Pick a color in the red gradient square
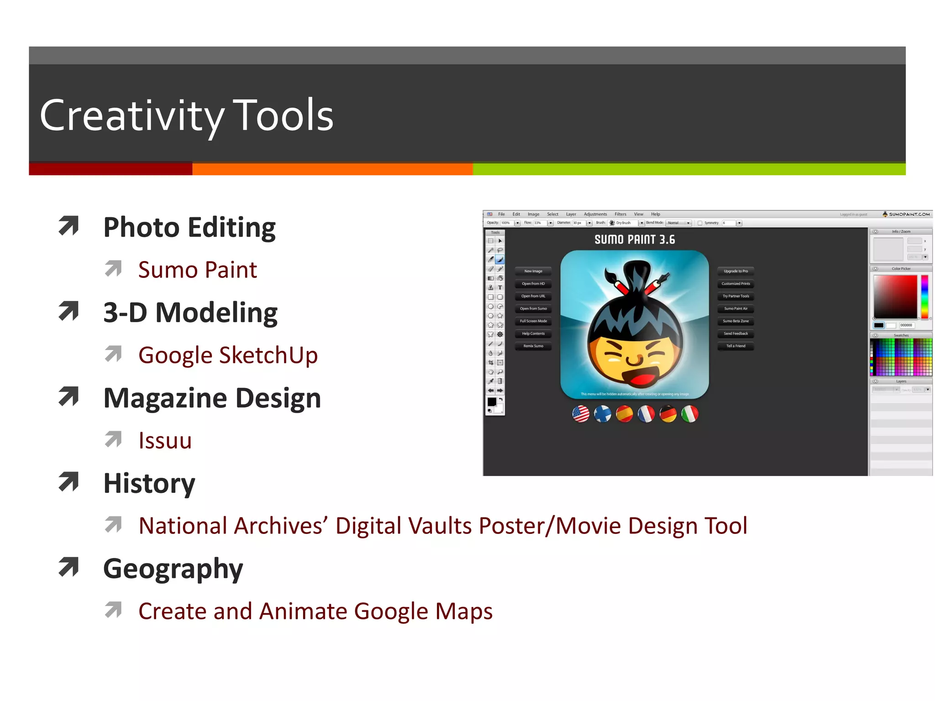The height and width of the screenshot is (701, 935). [x=895, y=296]
